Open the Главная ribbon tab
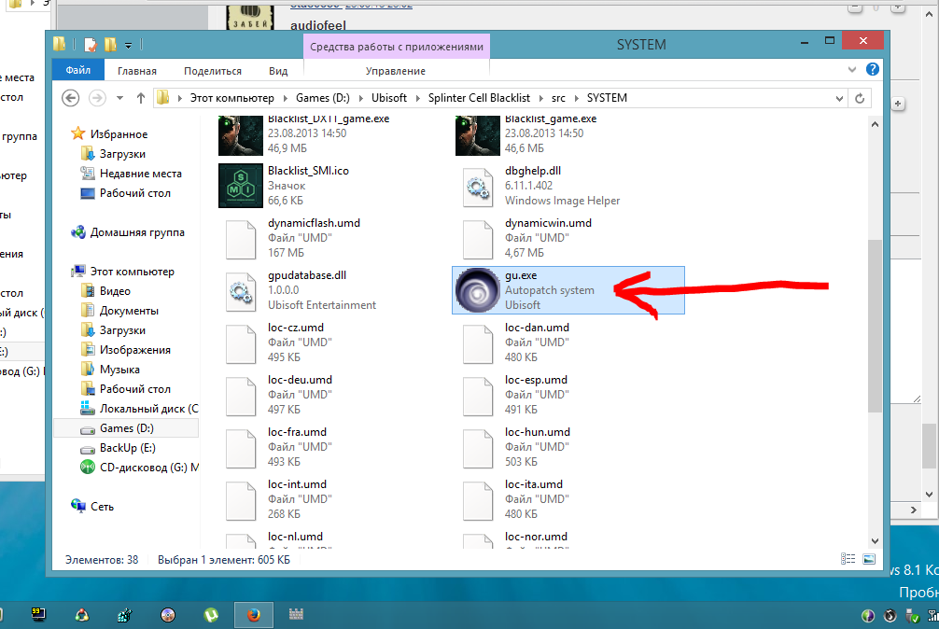 [x=136, y=71]
